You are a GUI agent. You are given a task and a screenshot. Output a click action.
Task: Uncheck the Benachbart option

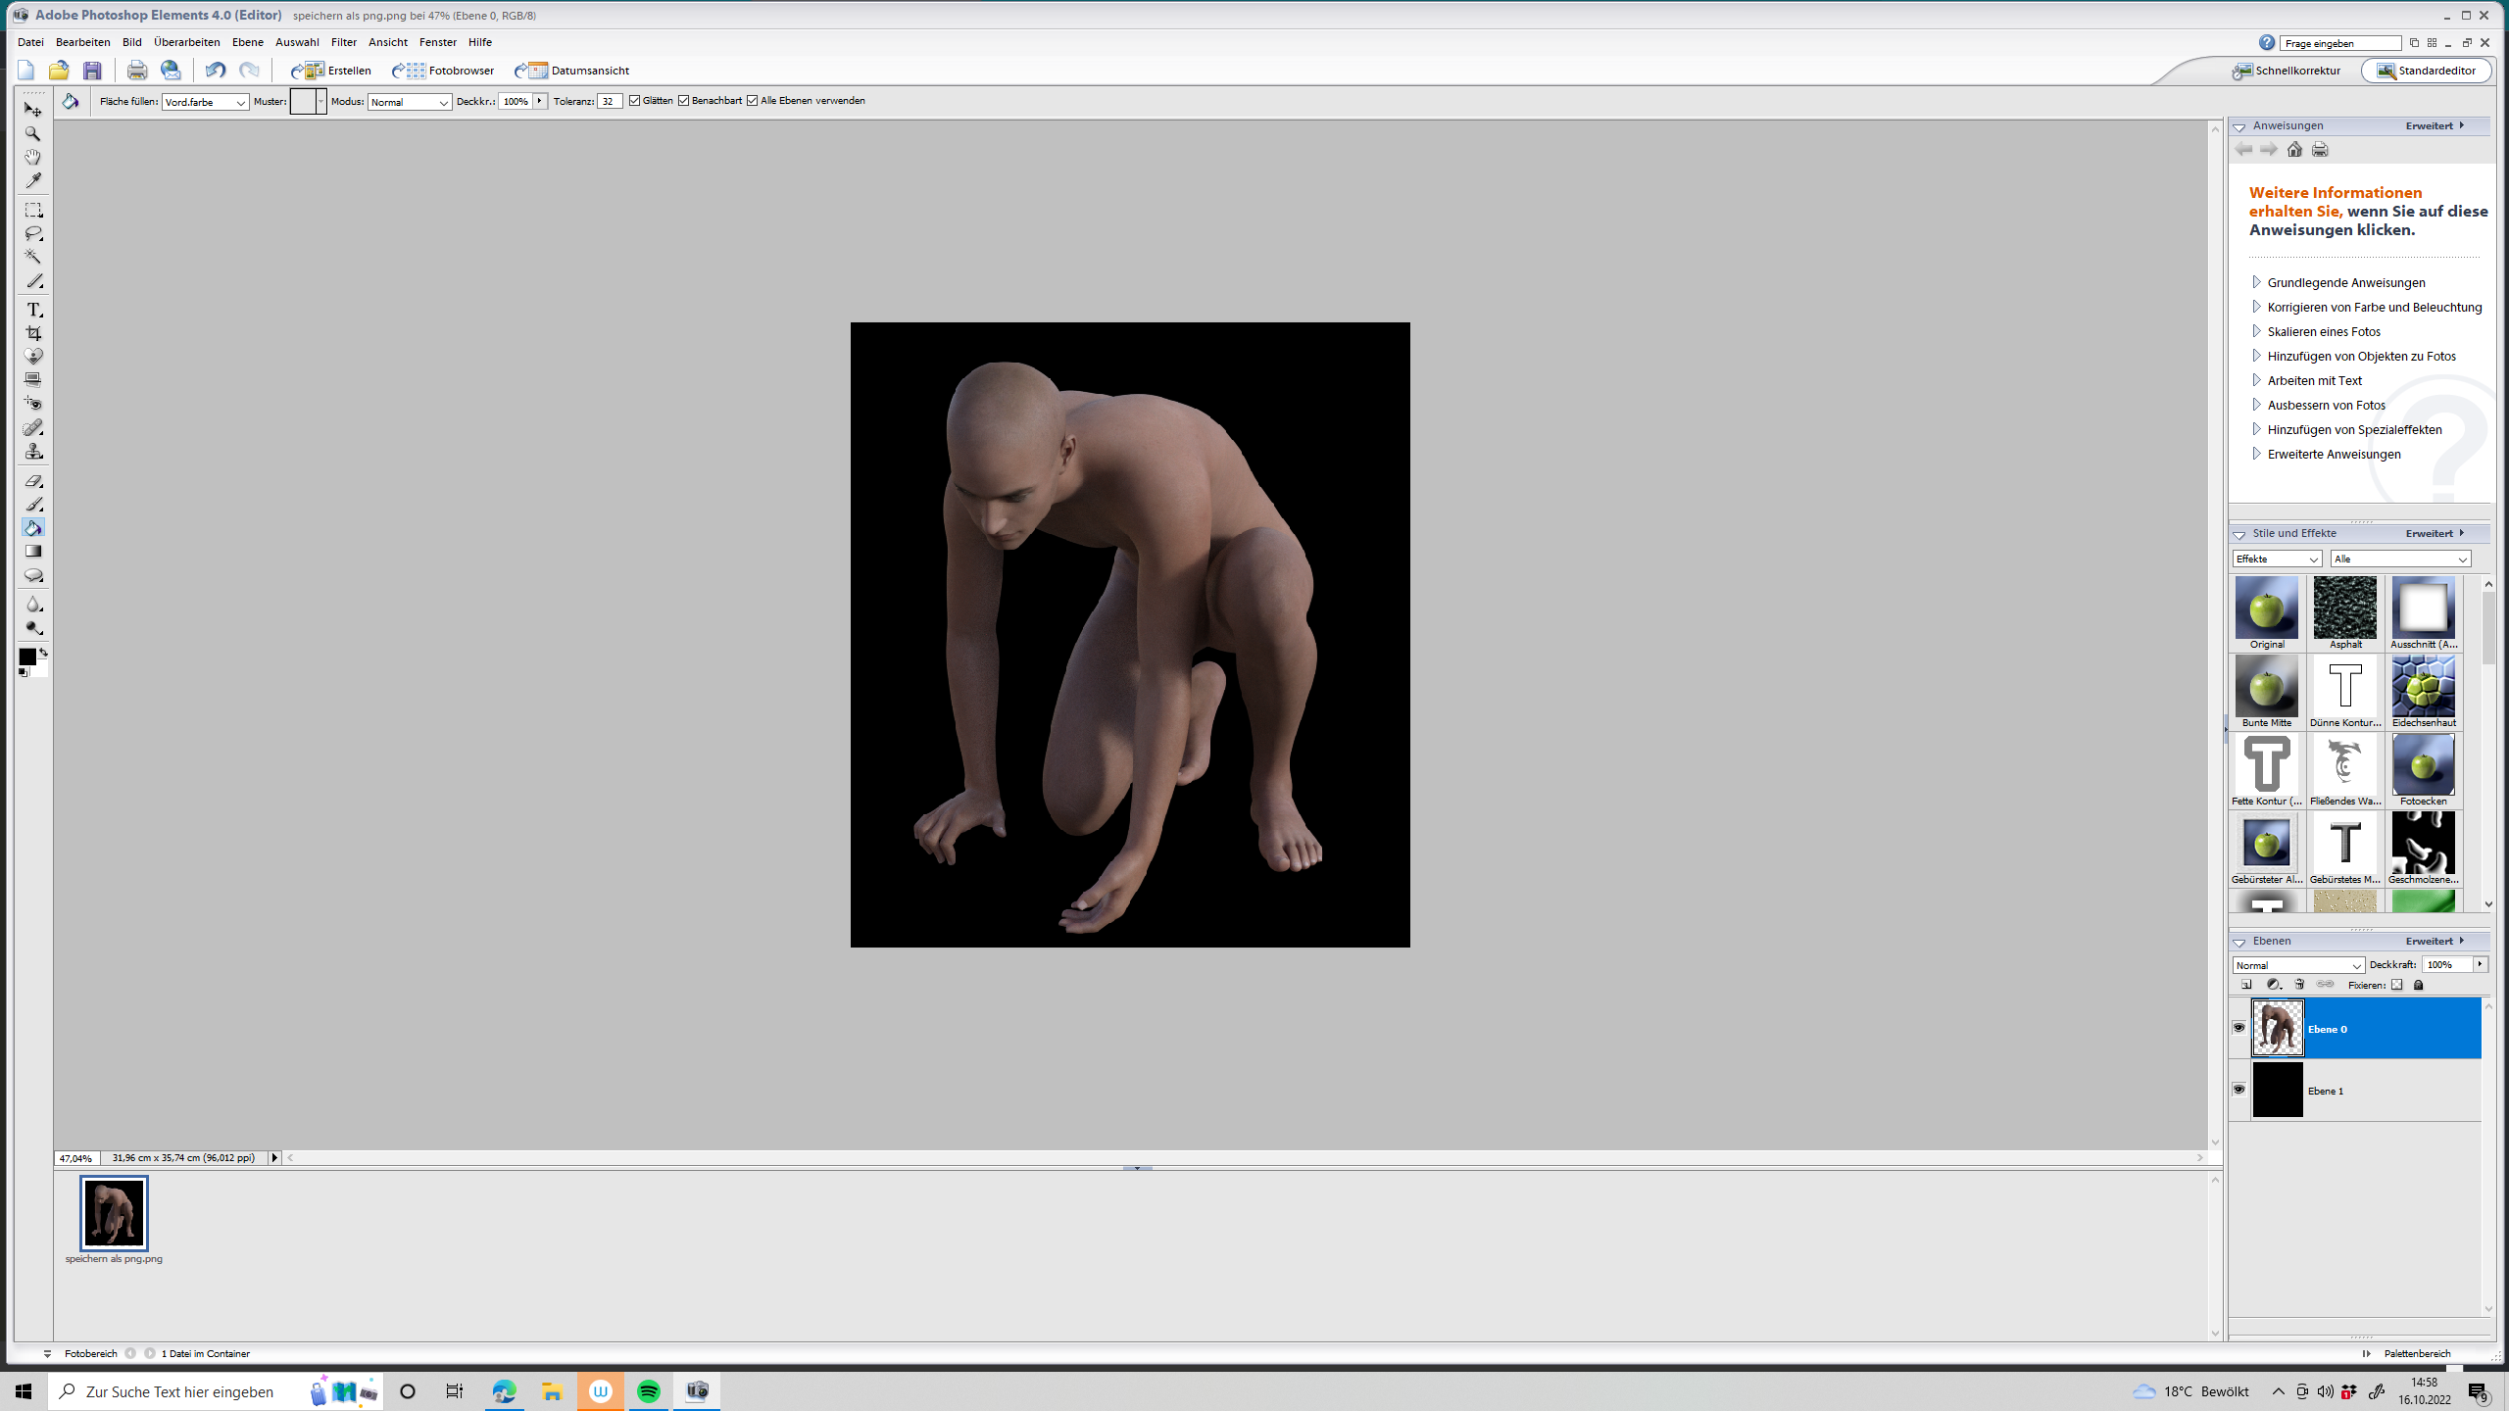(x=684, y=101)
